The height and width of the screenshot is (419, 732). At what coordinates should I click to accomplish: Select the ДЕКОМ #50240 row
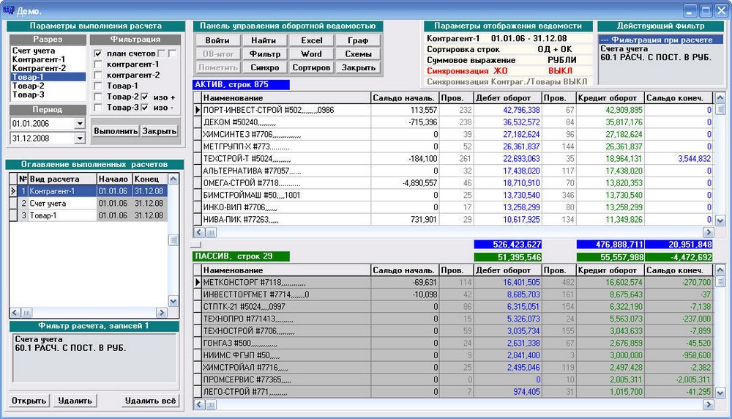tap(453, 122)
